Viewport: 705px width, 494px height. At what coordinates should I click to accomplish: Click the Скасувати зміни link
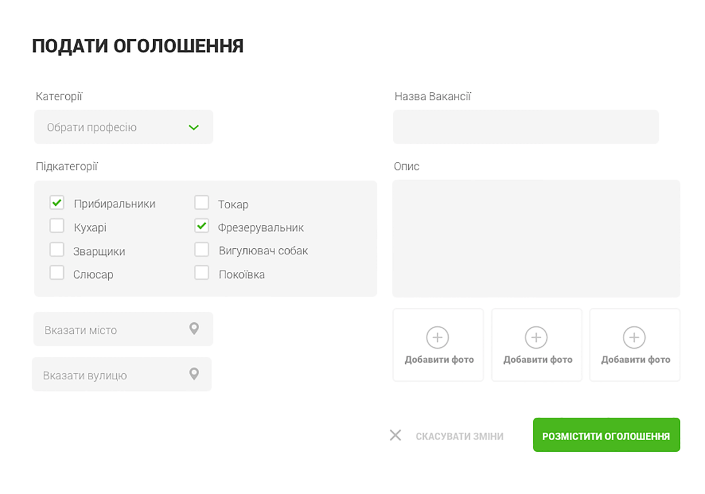[459, 436]
